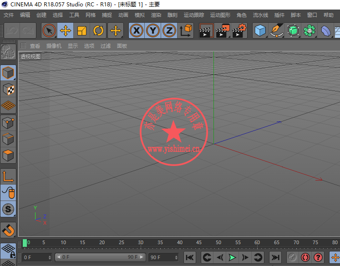The image size is (340, 266).
Task: Open the viewport 选项 menu
Action: pyautogui.click(x=89, y=46)
